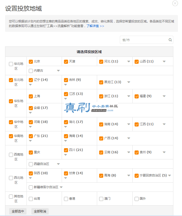
Task: Check the 西北地区 region checkbox
Action: point(11,178)
